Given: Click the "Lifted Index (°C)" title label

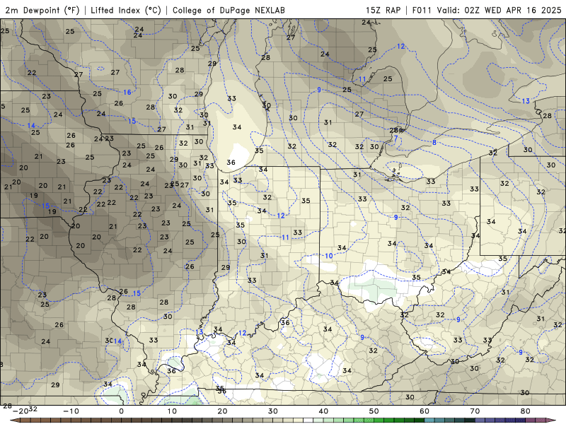Looking at the screenshot, I should tap(126, 10).
